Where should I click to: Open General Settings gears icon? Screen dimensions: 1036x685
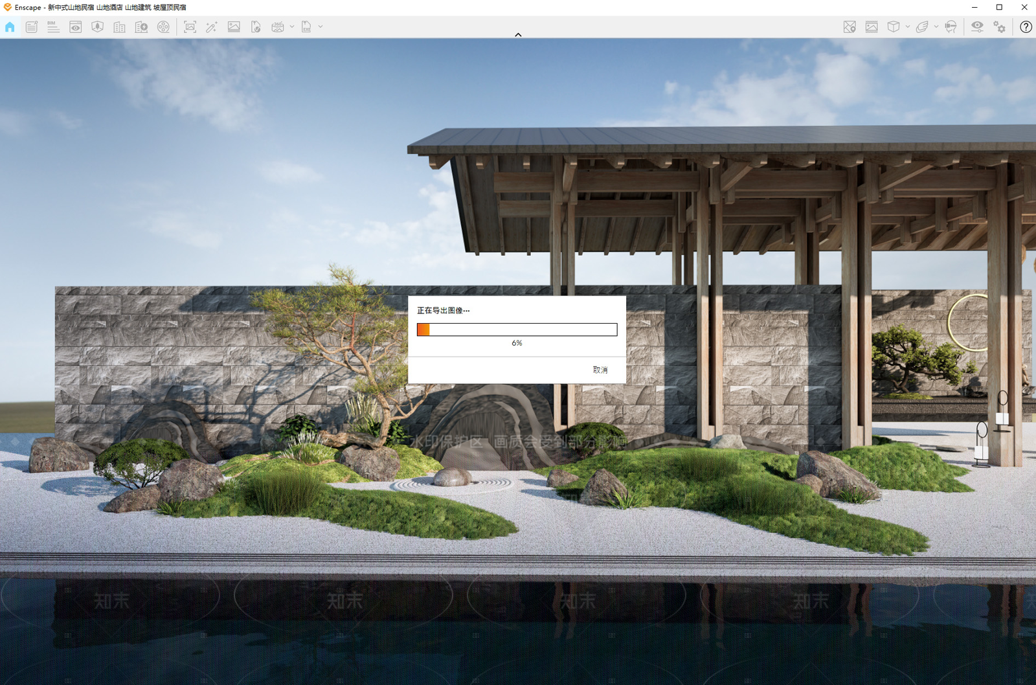click(x=1000, y=27)
